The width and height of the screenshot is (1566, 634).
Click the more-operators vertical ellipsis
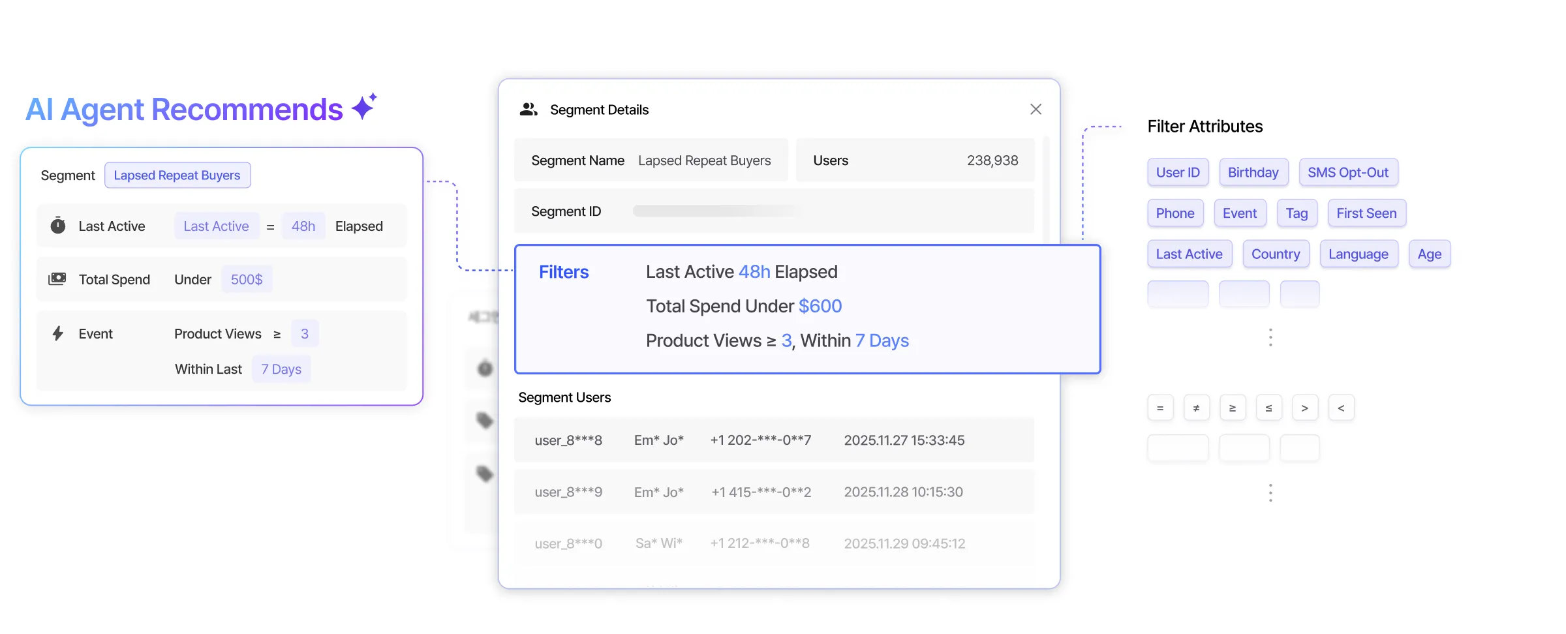1270,492
